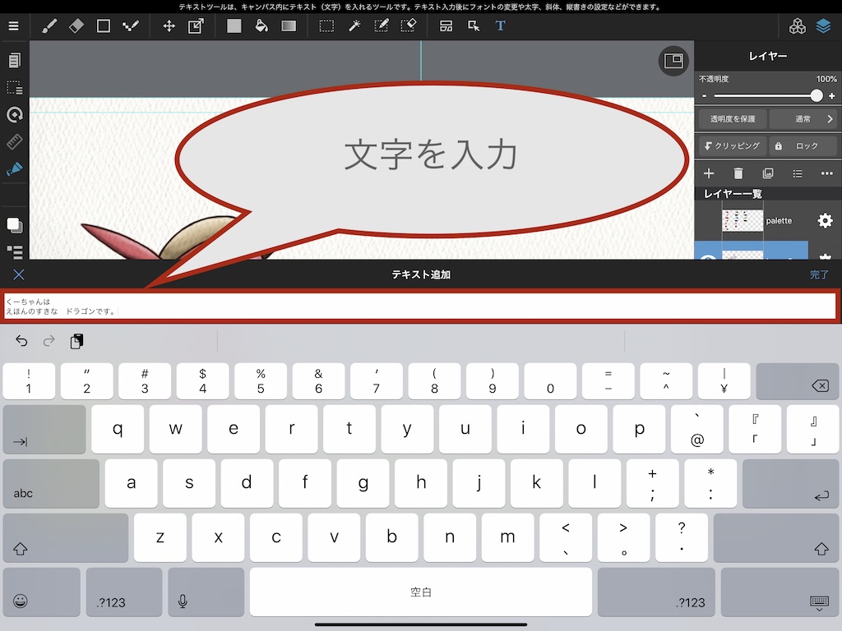Toggle 透明度を保護 (protect alpha) option
This screenshot has width=842, height=631.
[732, 119]
